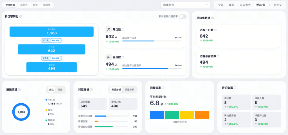
Task: Filter data by 过去七天
Action: point(245,5)
